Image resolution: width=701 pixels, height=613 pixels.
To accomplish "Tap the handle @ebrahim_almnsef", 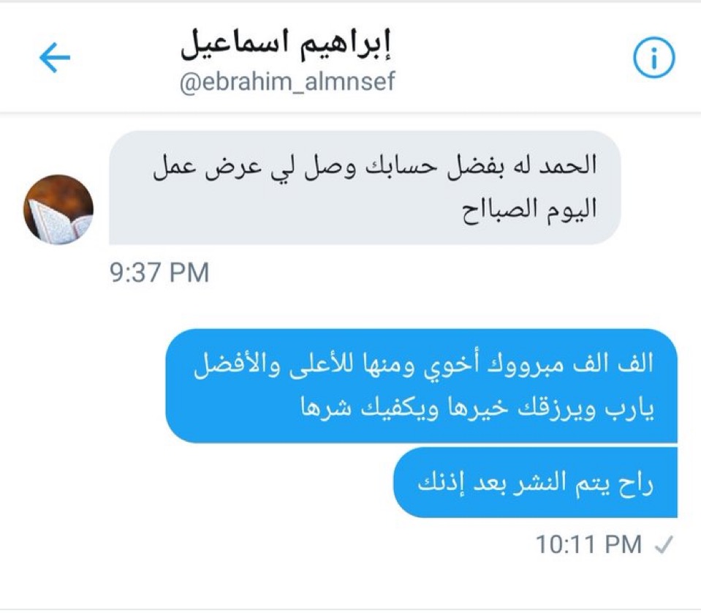I will [x=287, y=82].
